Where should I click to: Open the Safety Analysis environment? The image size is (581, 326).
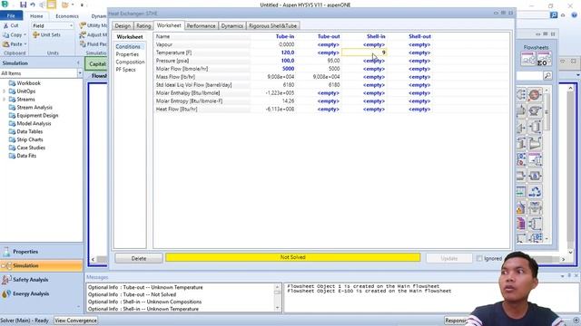[x=42, y=280]
